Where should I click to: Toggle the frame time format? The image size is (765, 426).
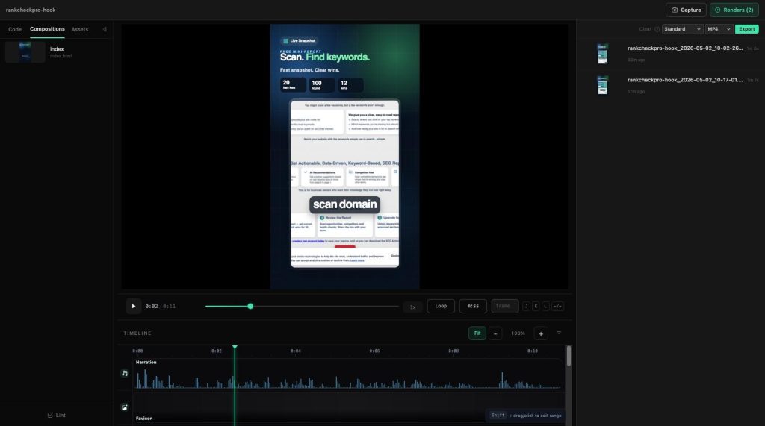point(504,306)
